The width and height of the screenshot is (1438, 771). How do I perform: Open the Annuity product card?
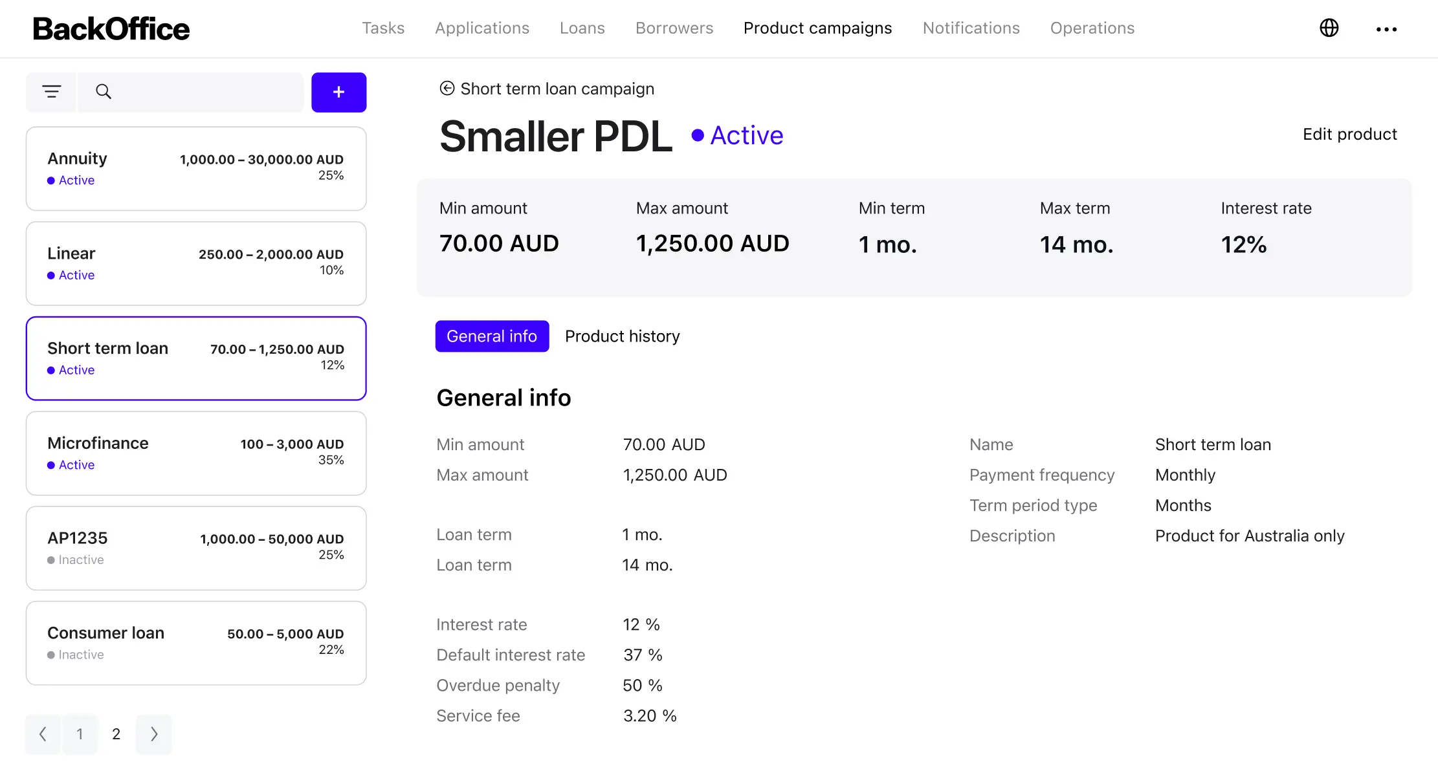pyautogui.click(x=196, y=168)
